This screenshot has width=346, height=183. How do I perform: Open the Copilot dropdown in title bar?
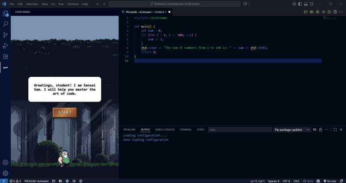pos(249,4)
